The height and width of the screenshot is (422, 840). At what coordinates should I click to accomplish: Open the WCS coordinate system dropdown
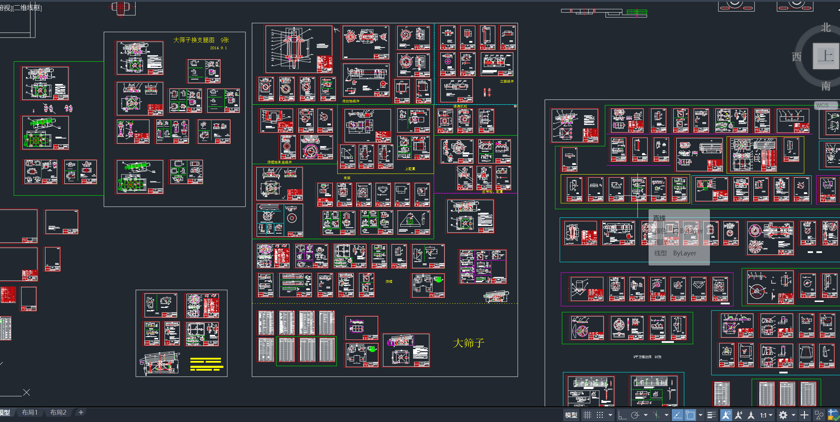[x=826, y=105]
